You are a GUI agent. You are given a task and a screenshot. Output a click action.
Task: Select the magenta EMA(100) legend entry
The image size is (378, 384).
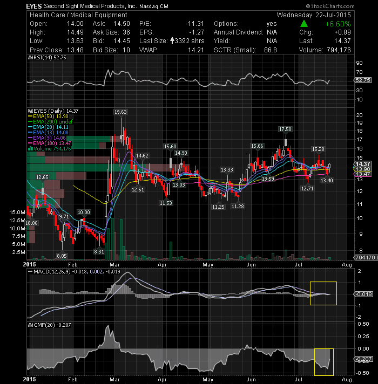point(50,143)
